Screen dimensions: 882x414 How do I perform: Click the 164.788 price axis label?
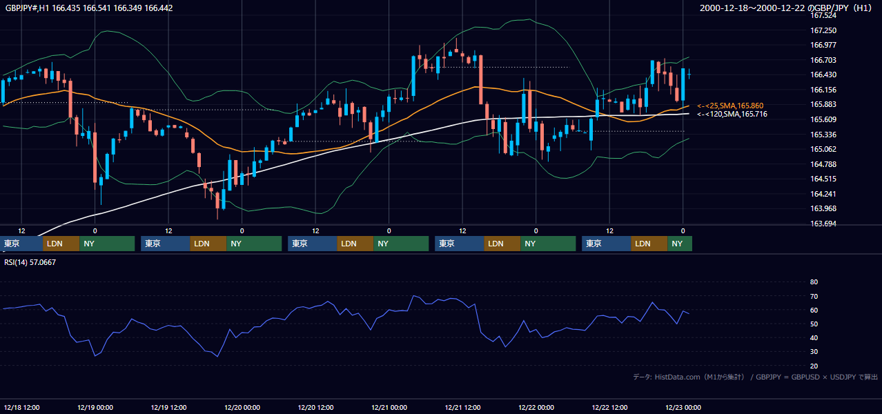click(823, 164)
